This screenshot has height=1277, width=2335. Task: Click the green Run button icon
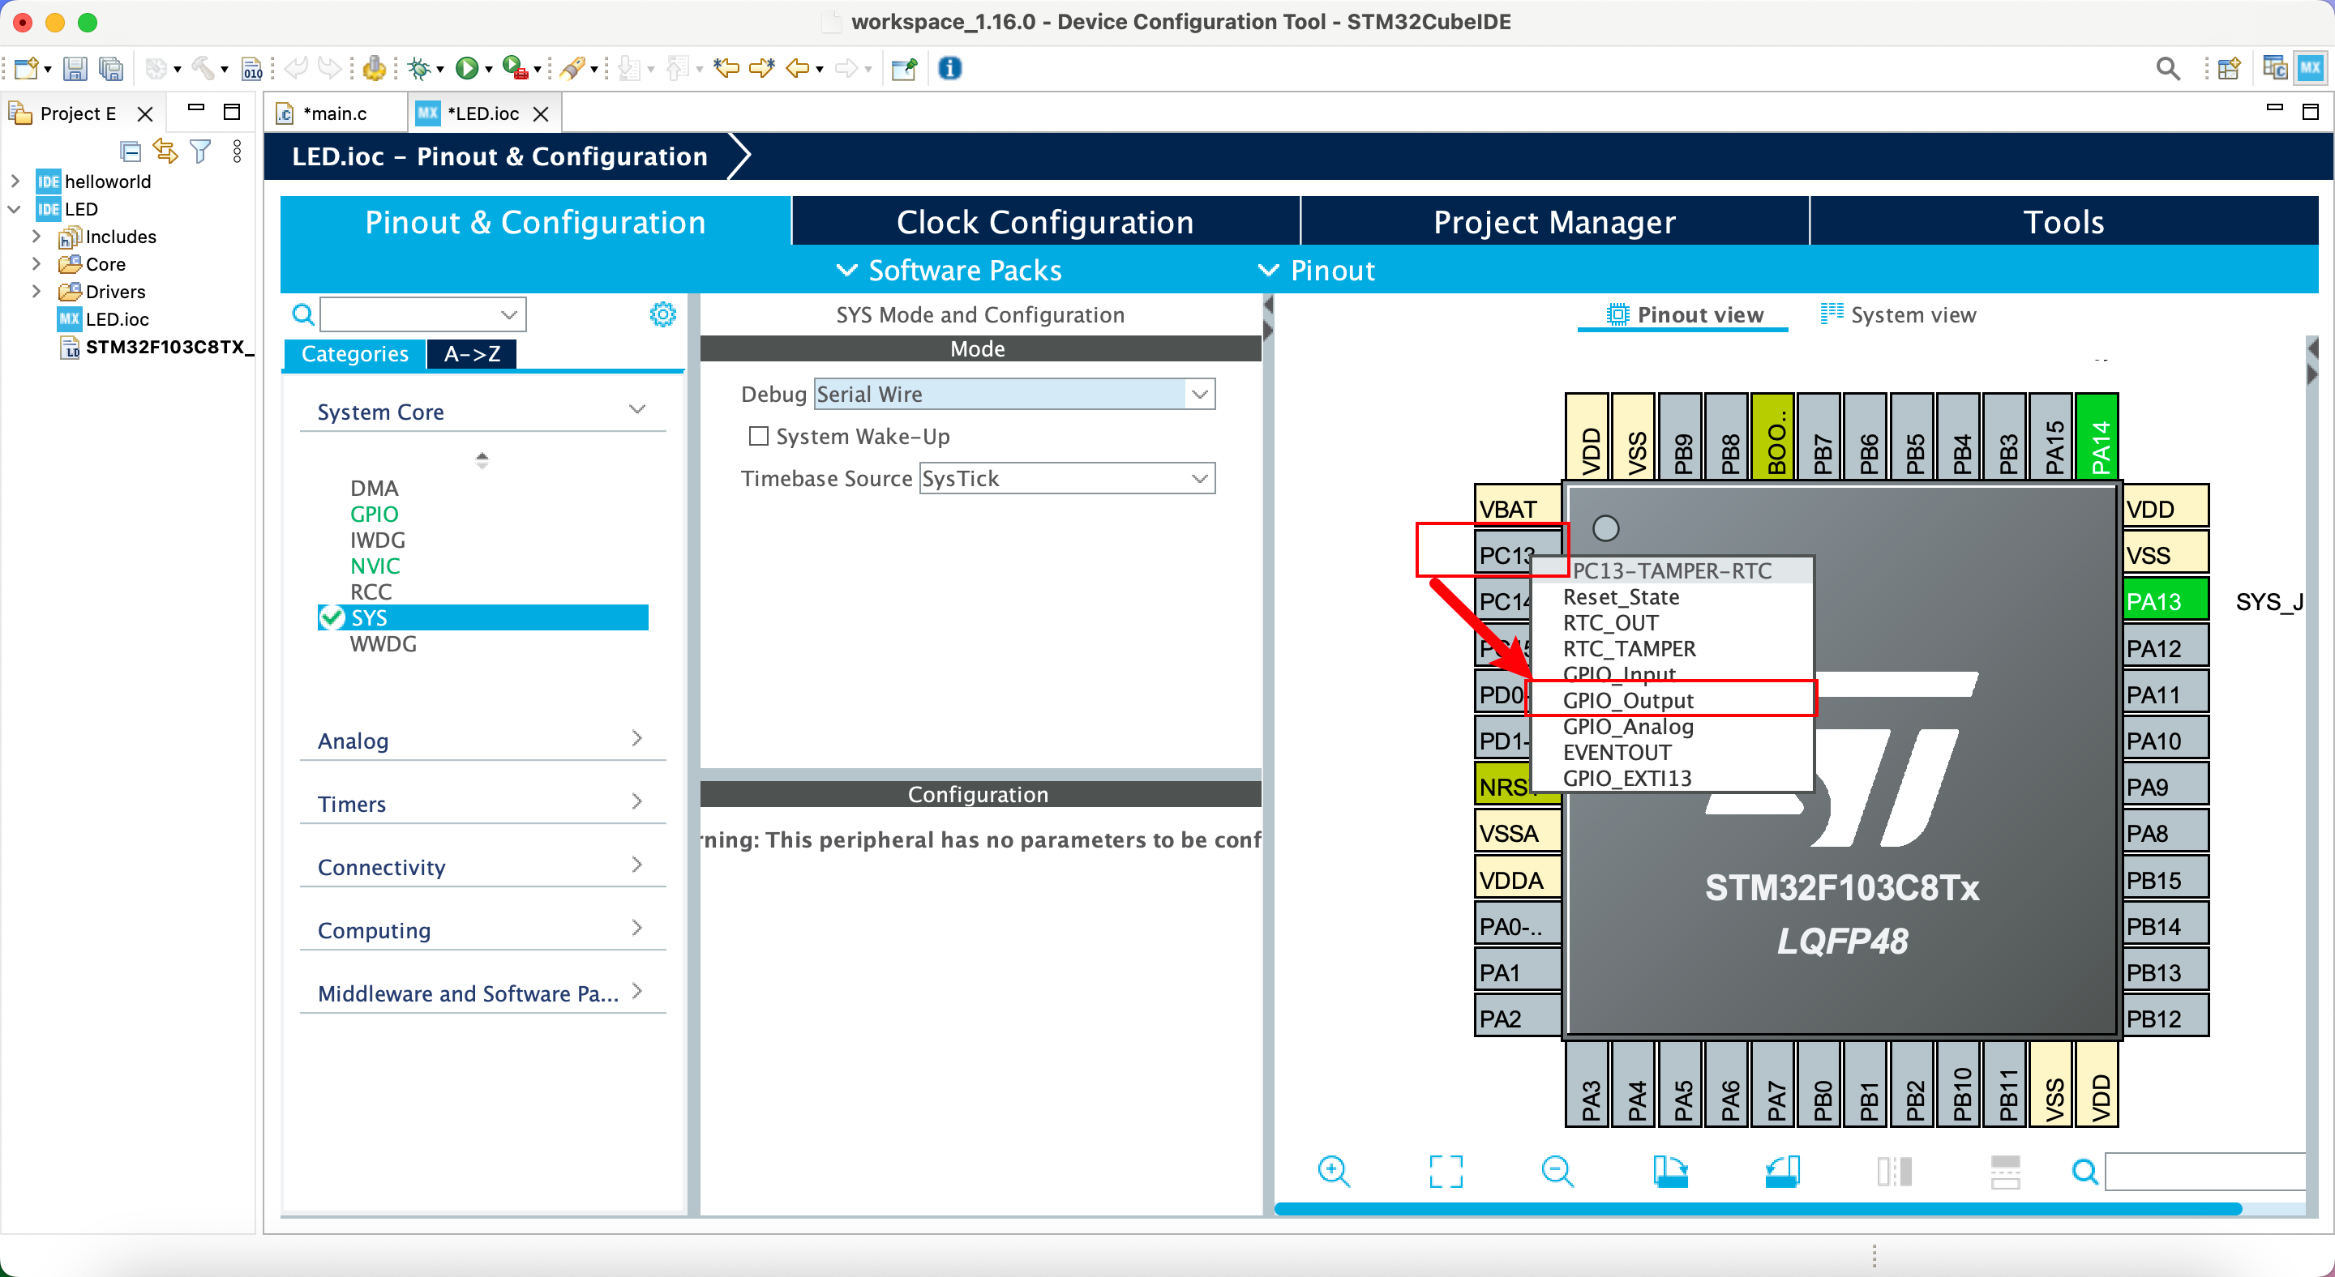467,68
